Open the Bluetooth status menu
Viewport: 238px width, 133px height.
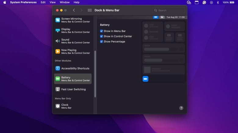(x=218, y=2)
